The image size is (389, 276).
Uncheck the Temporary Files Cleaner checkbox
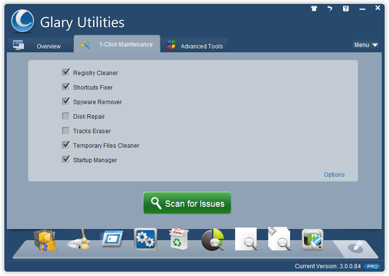point(66,145)
